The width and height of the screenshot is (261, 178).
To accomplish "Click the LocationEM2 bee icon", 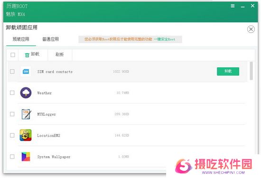I will (x=26, y=135).
